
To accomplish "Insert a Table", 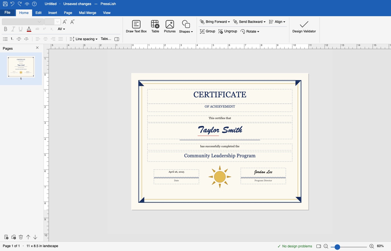I will [155, 27].
